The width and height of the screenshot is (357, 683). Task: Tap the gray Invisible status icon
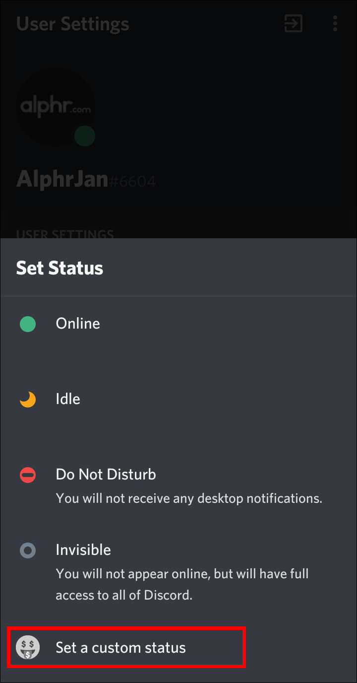pos(28,550)
